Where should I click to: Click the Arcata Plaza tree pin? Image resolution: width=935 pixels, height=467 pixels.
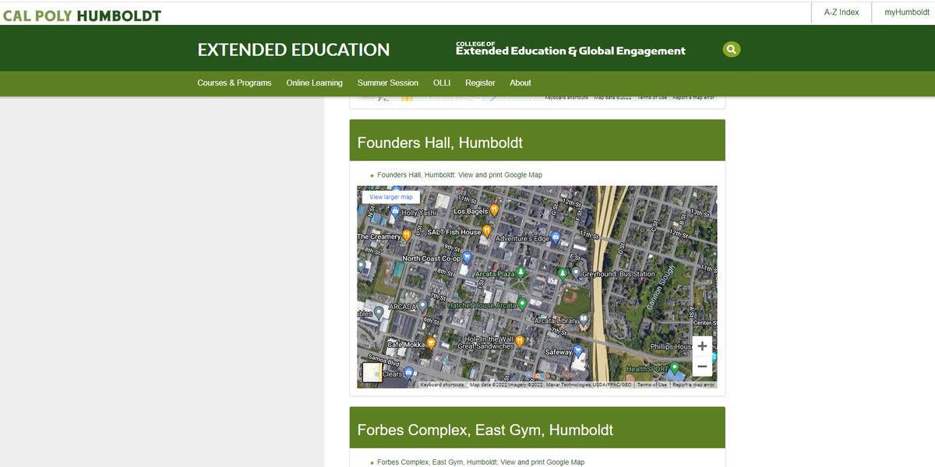[x=521, y=272]
